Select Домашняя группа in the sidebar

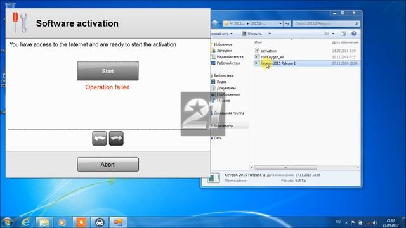[x=228, y=113]
